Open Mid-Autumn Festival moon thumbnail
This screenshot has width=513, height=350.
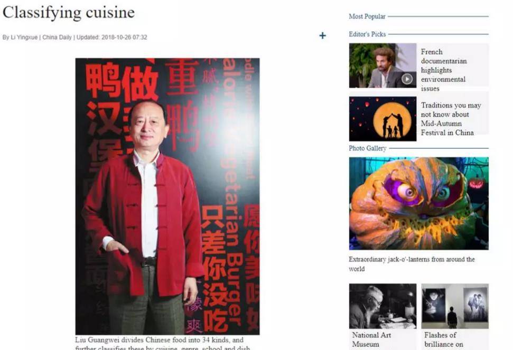[x=383, y=119]
